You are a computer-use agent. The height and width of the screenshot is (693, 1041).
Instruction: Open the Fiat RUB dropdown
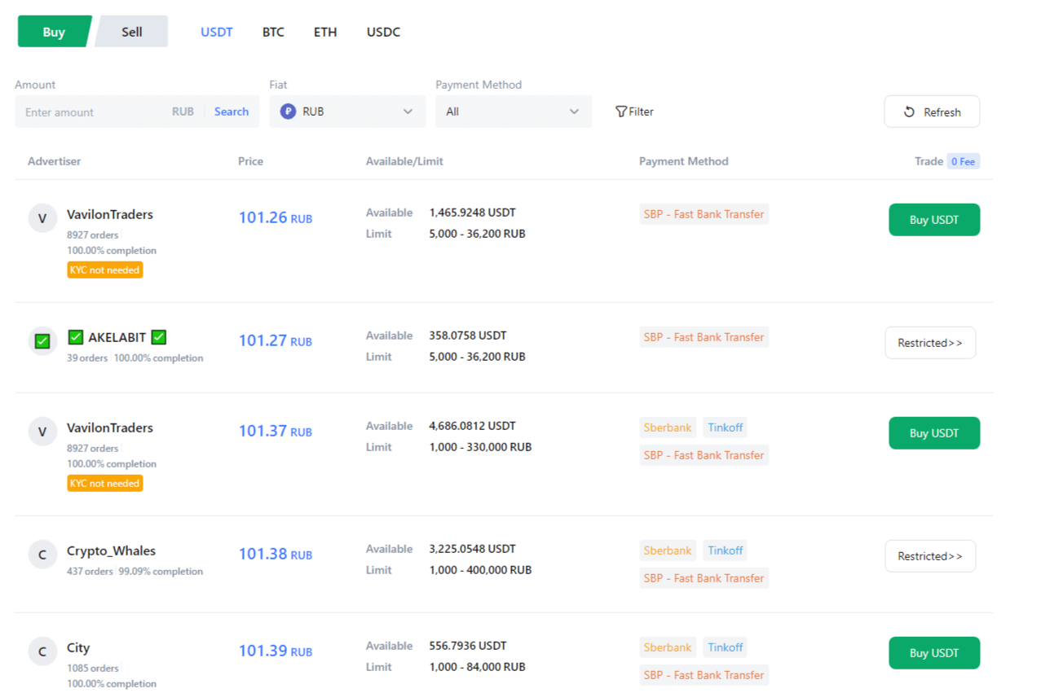pos(347,112)
